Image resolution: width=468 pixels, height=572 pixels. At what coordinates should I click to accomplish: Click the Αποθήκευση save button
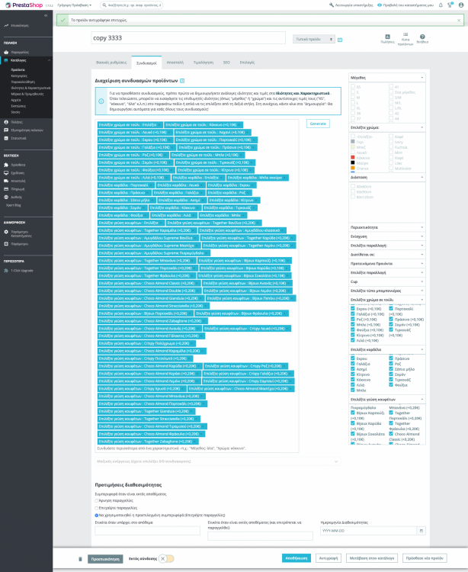pyautogui.click(x=297, y=558)
